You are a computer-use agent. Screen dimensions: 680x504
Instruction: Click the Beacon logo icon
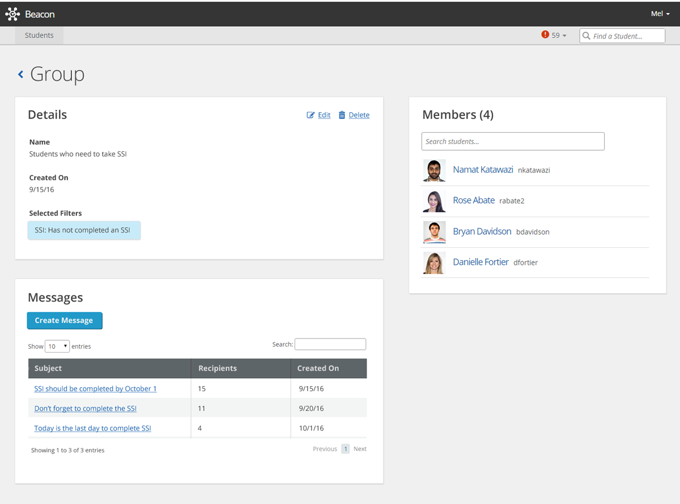point(12,14)
